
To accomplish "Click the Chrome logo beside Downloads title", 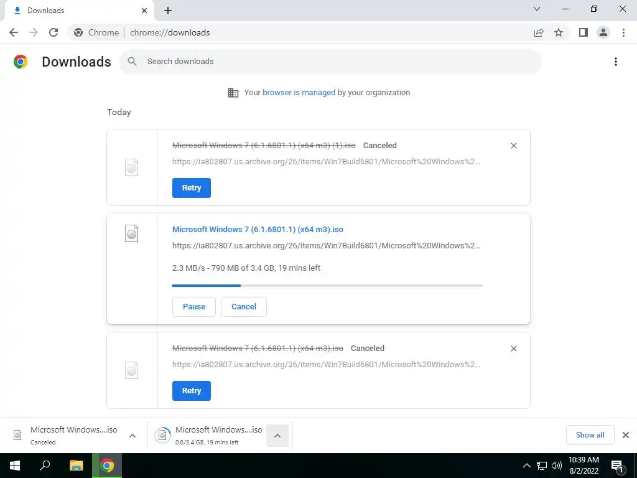I will (x=21, y=62).
